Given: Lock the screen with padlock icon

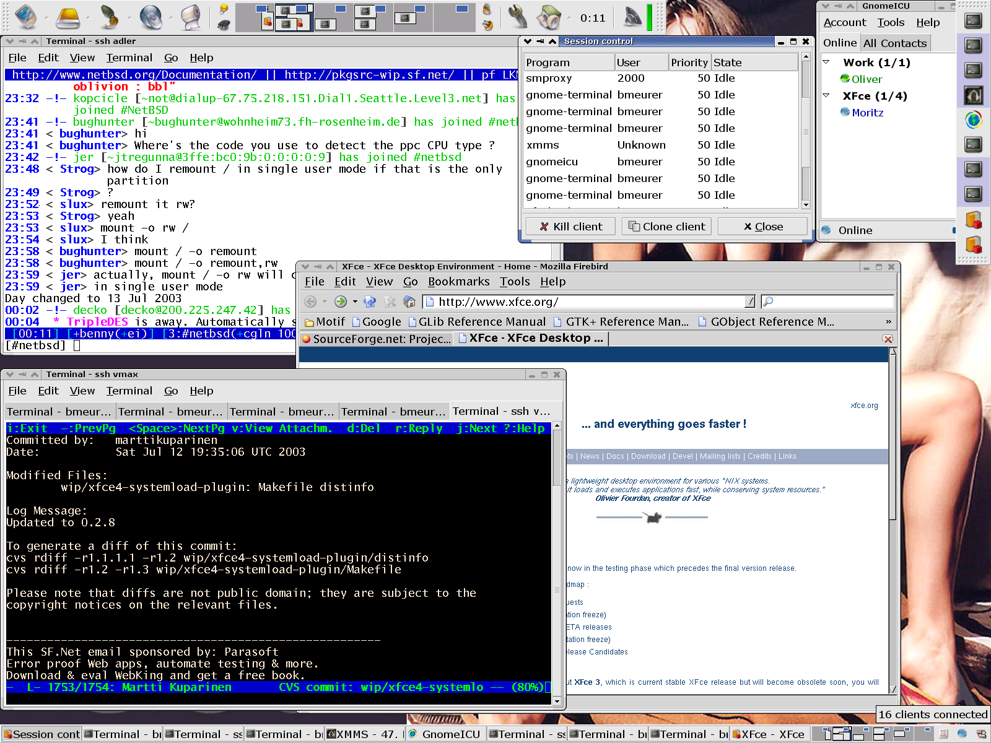Looking at the screenshot, I should [x=487, y=9].
